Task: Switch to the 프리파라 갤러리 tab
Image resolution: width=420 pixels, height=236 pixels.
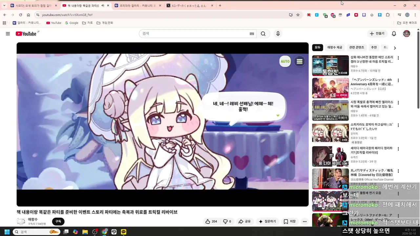Action: click(138, 6)
